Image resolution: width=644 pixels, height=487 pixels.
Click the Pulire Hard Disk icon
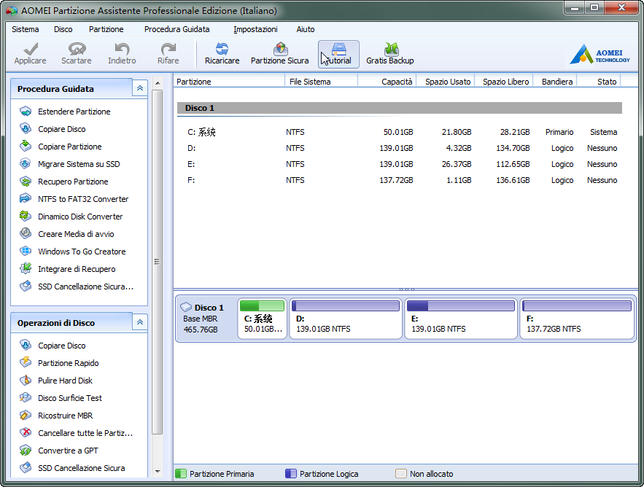pyautogui.click(x=26, y=381)
